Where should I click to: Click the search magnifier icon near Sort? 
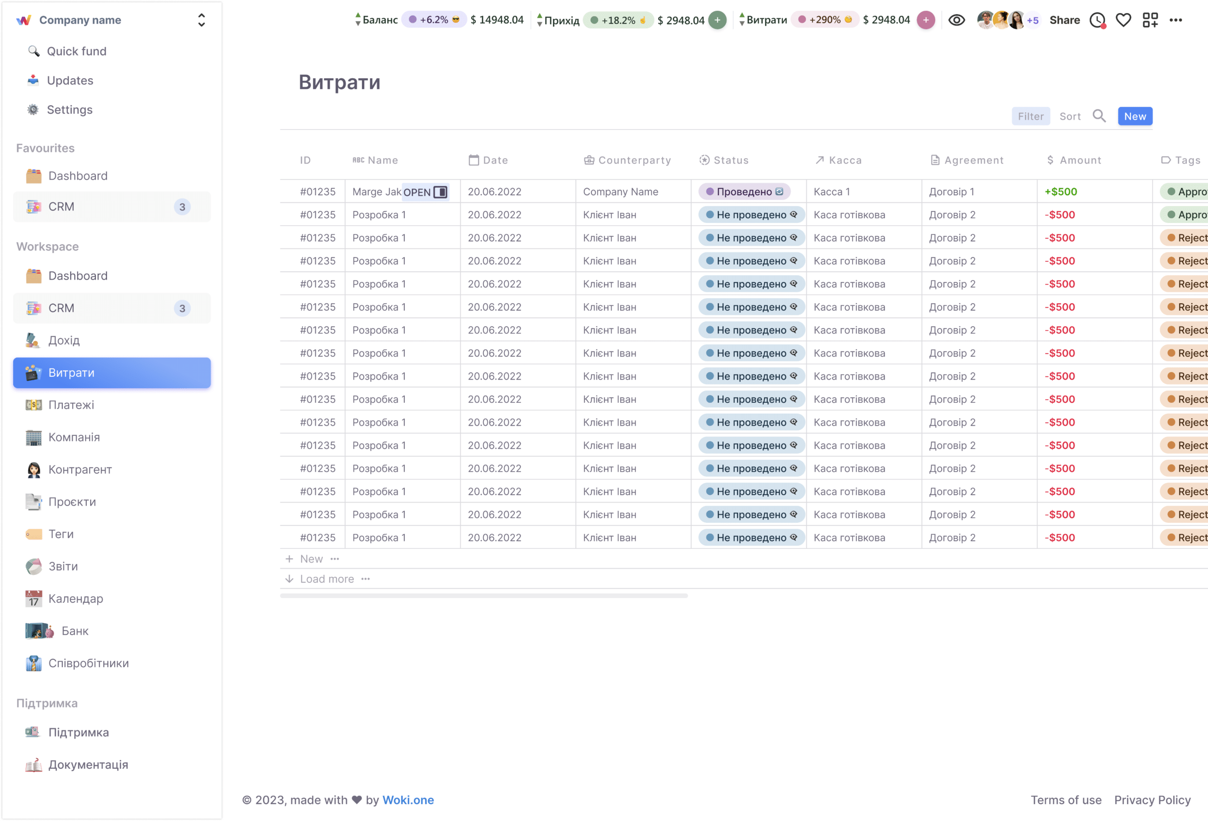coord(1099,116)
